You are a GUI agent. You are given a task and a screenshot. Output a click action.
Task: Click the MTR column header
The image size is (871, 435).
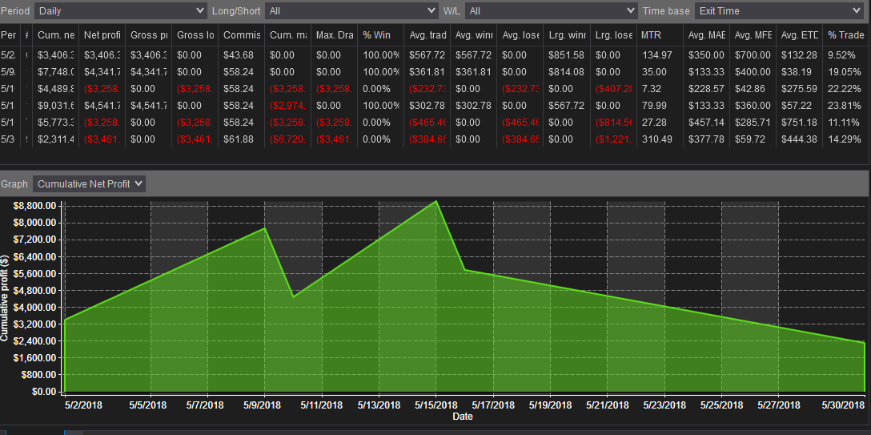pos(660,35)
